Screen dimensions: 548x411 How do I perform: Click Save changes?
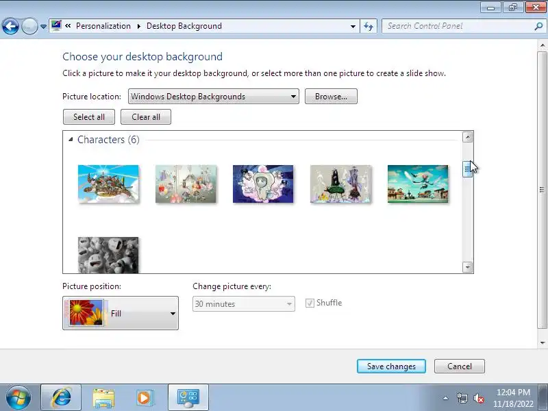tap(391, 366)
